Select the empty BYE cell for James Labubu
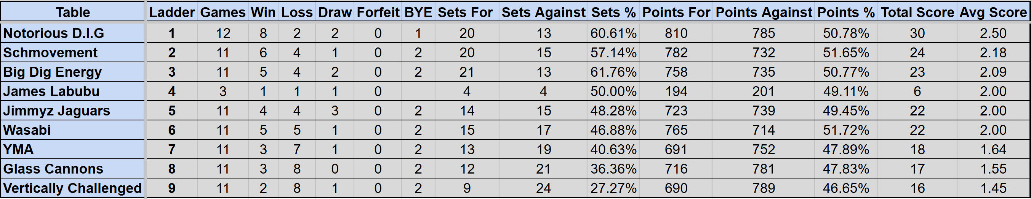The image size is (1031, 199). tap(418, 91)
